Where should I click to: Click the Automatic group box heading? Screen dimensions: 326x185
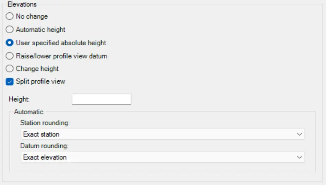coord(28,112)
